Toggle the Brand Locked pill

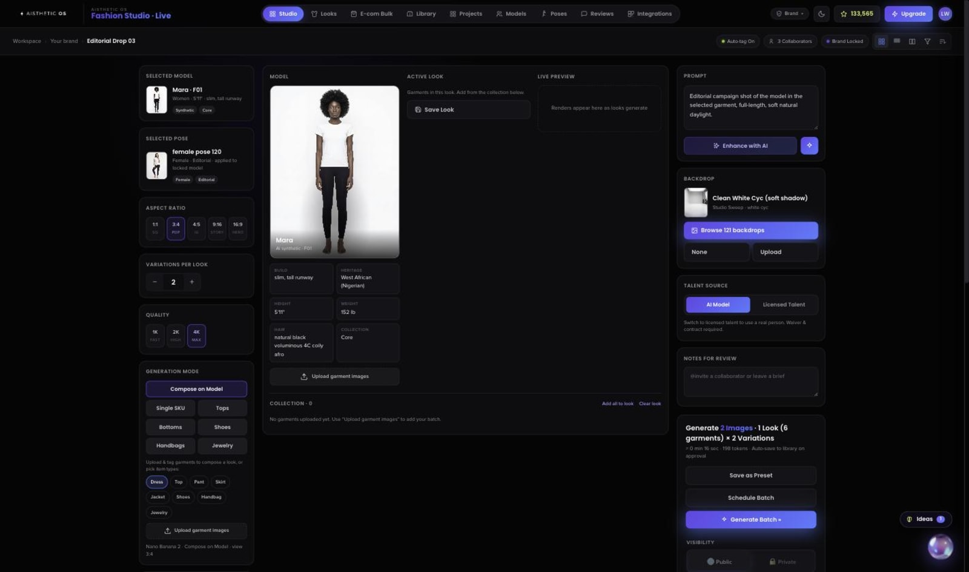click(x=845, y=41)
